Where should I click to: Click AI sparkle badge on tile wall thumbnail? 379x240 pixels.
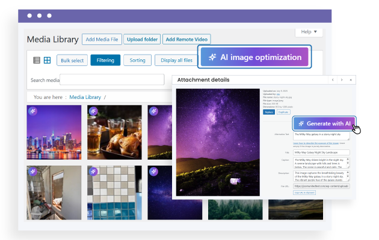(x=93, y=172)
